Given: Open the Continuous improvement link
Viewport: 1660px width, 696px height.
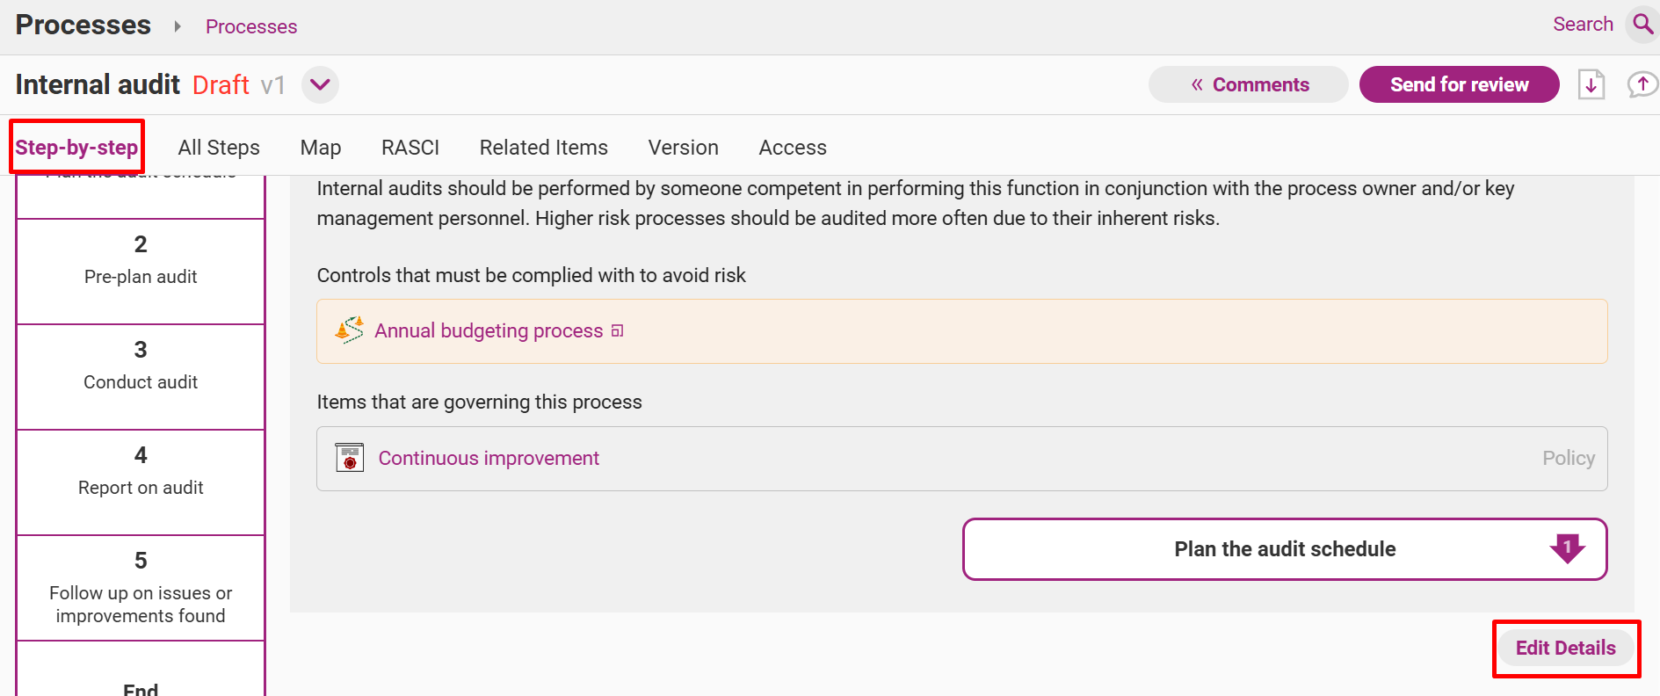Looking at the screenshot, I should (489, 458).
